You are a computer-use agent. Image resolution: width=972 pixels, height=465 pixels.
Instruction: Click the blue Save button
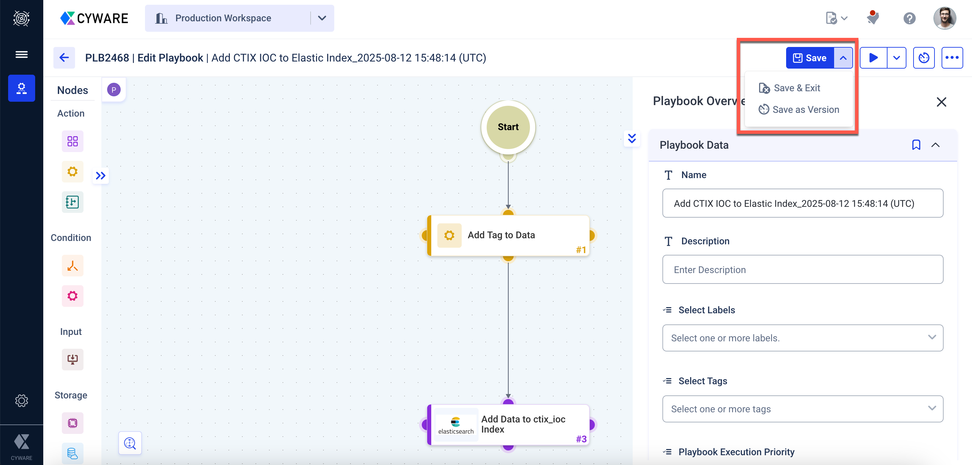pos(809,58)
